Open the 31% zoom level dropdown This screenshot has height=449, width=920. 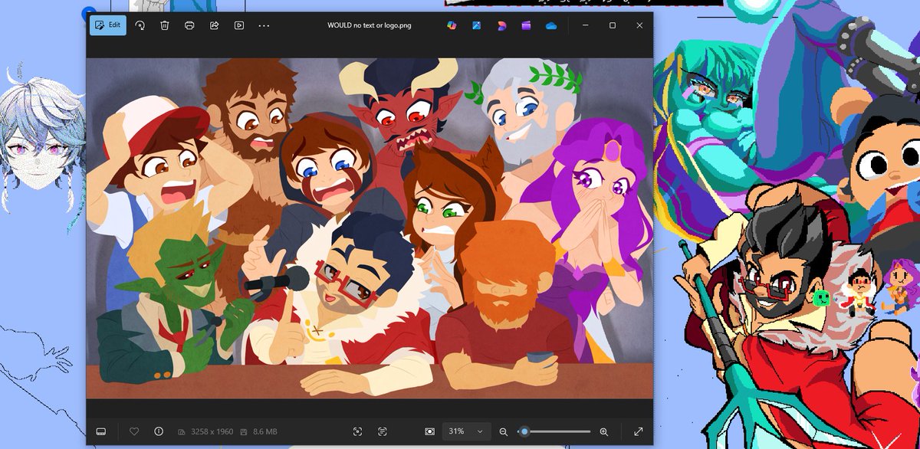(465, 431)
